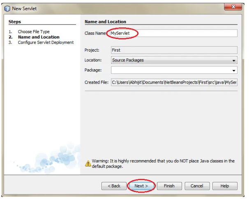Click the yellow warning triangle icon
The height and width of the screenshot is (199, 249).
[88, 163]
